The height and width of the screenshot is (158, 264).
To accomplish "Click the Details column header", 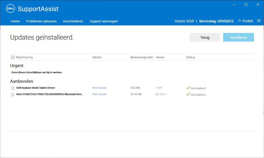I will [x=97, y=57].
